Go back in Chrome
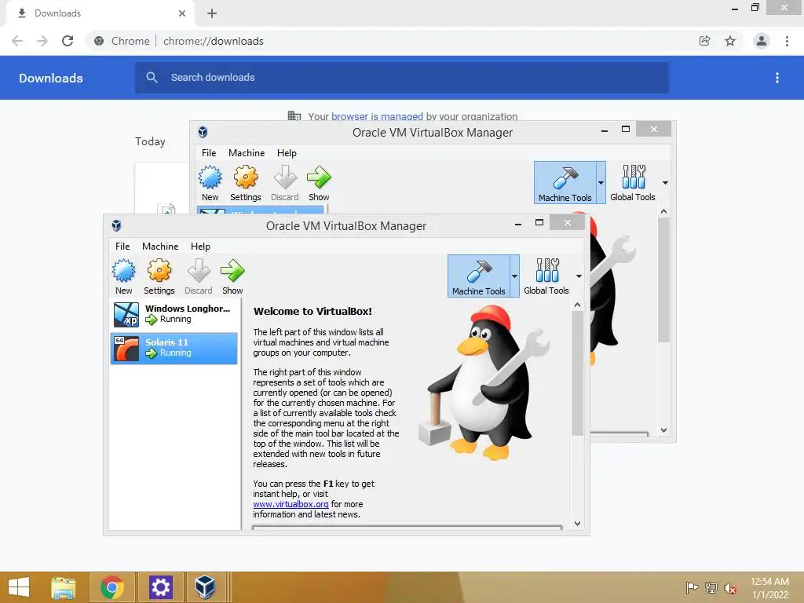Screen dimensions: 804x603 17,41
